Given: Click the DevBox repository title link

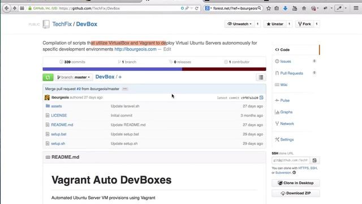Looking at the screenshot, I should 87,24.
